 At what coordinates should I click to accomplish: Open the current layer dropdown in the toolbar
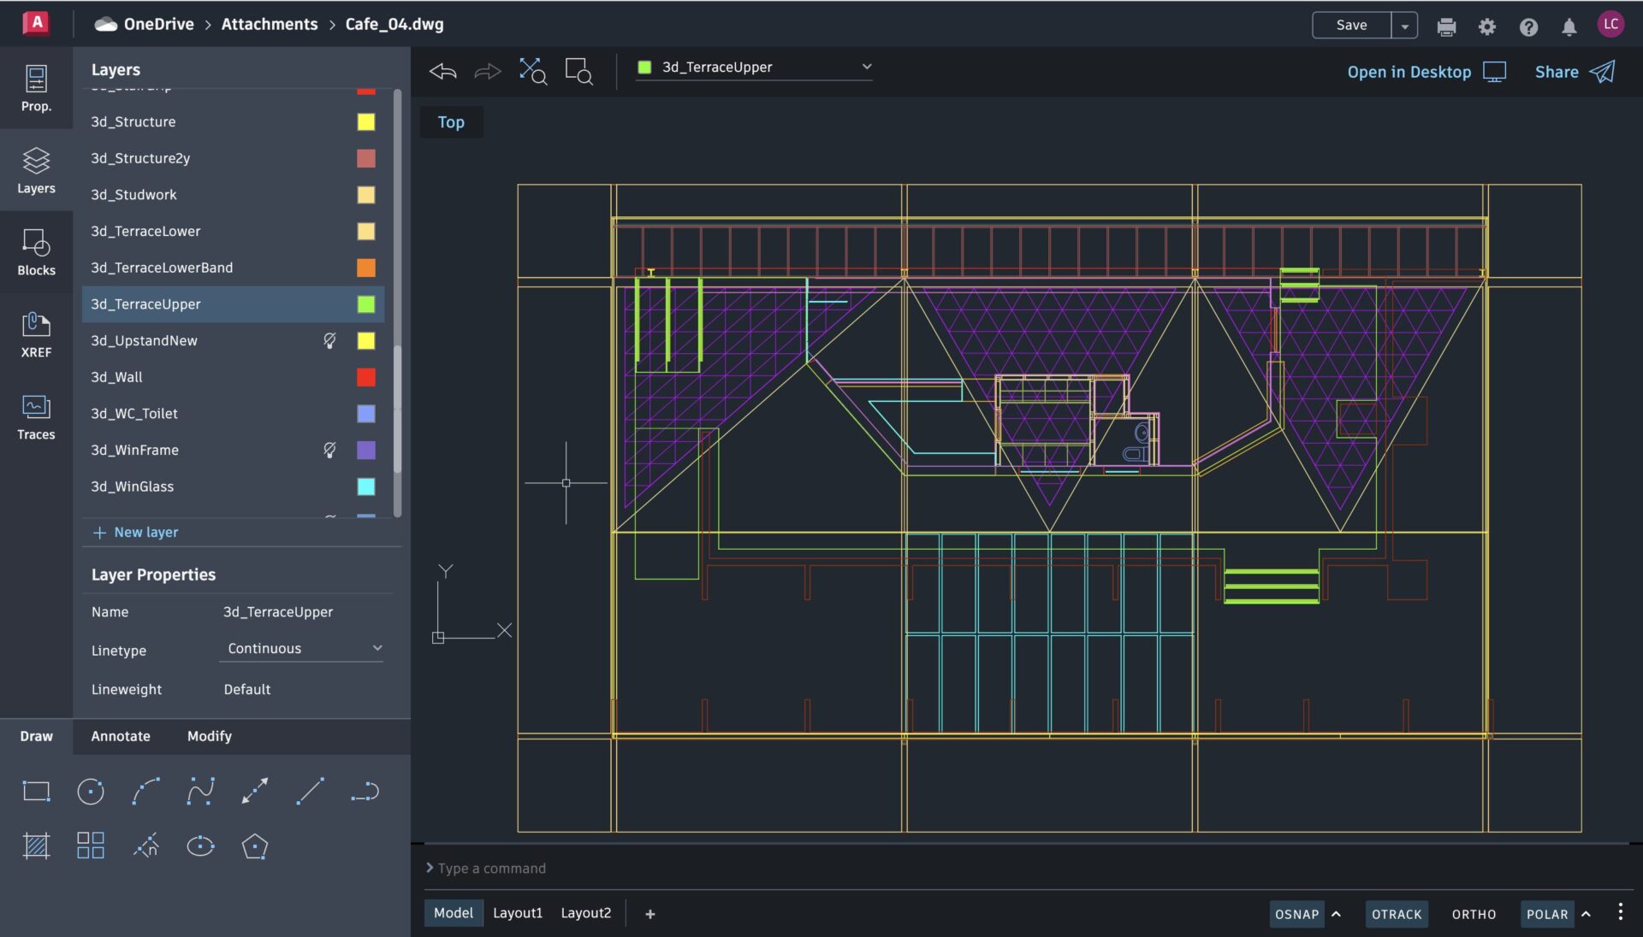(866, 67)
